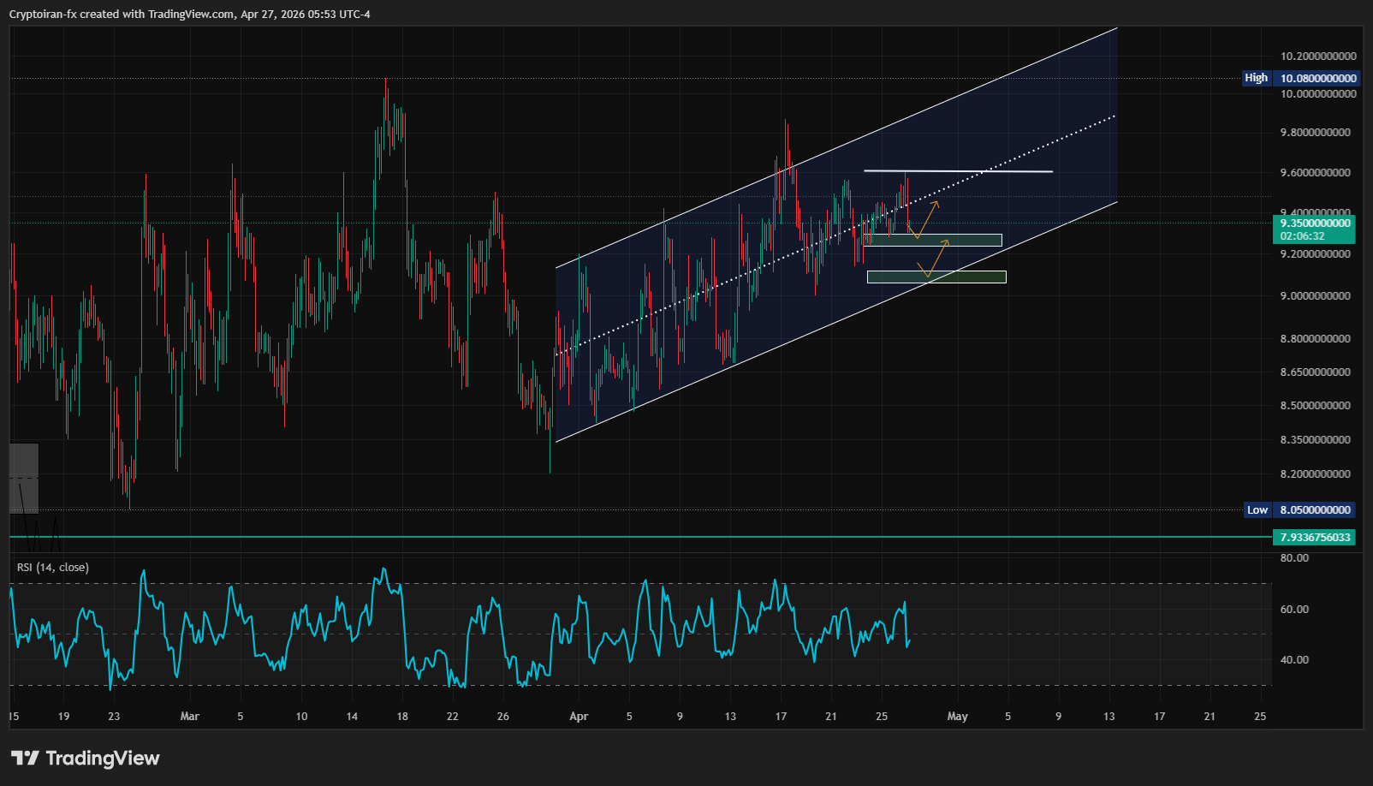
Task: Click the TradingView logo icon
Action: click(x=25, y=758)
